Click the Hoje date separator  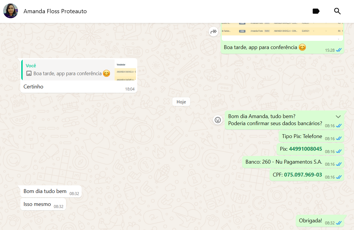pos(181,102)
